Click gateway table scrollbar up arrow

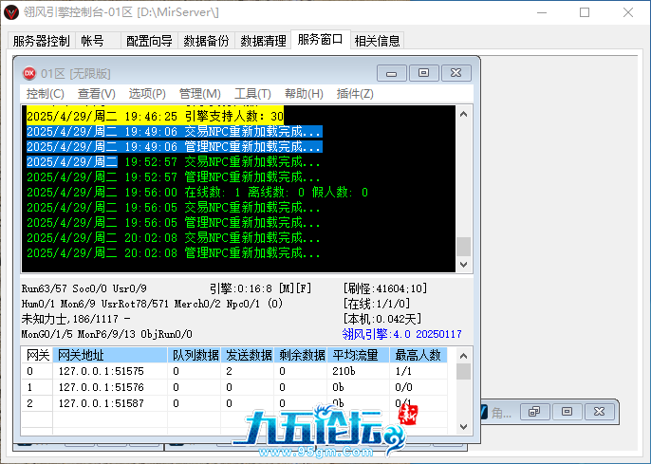point(464,356)
